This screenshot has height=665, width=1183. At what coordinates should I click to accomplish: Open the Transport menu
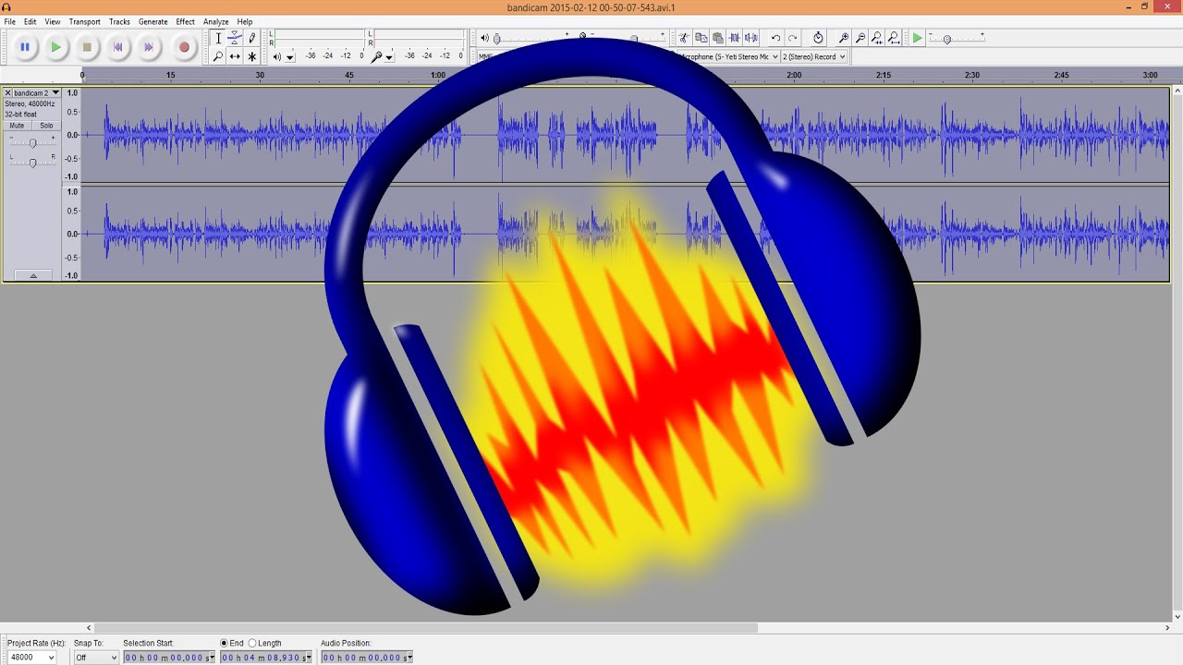pyautogui.click(x=85, y=21)
